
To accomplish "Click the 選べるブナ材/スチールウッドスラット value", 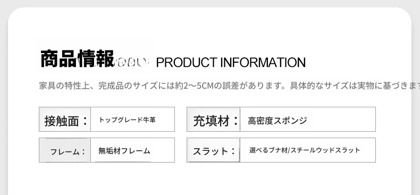I will tap(305, 150).
